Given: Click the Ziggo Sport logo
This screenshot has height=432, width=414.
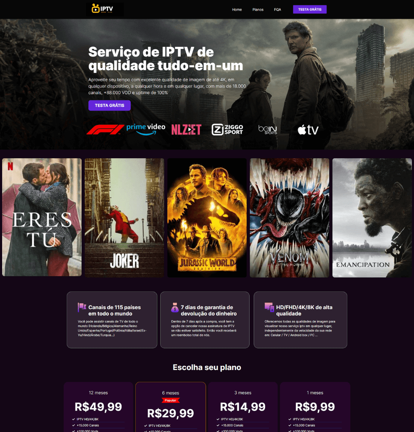Looking at the screenshot, I should click(227, 130).
